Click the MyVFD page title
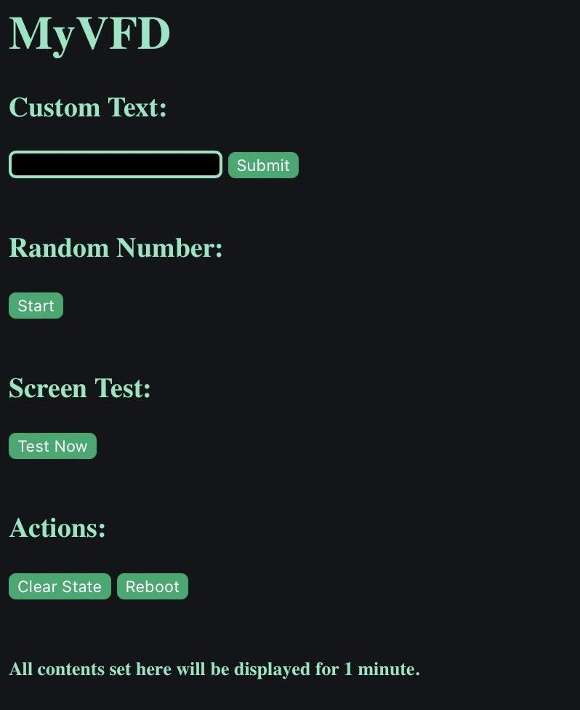The width and height of the screenshot is (580, 710). point(89,33)
